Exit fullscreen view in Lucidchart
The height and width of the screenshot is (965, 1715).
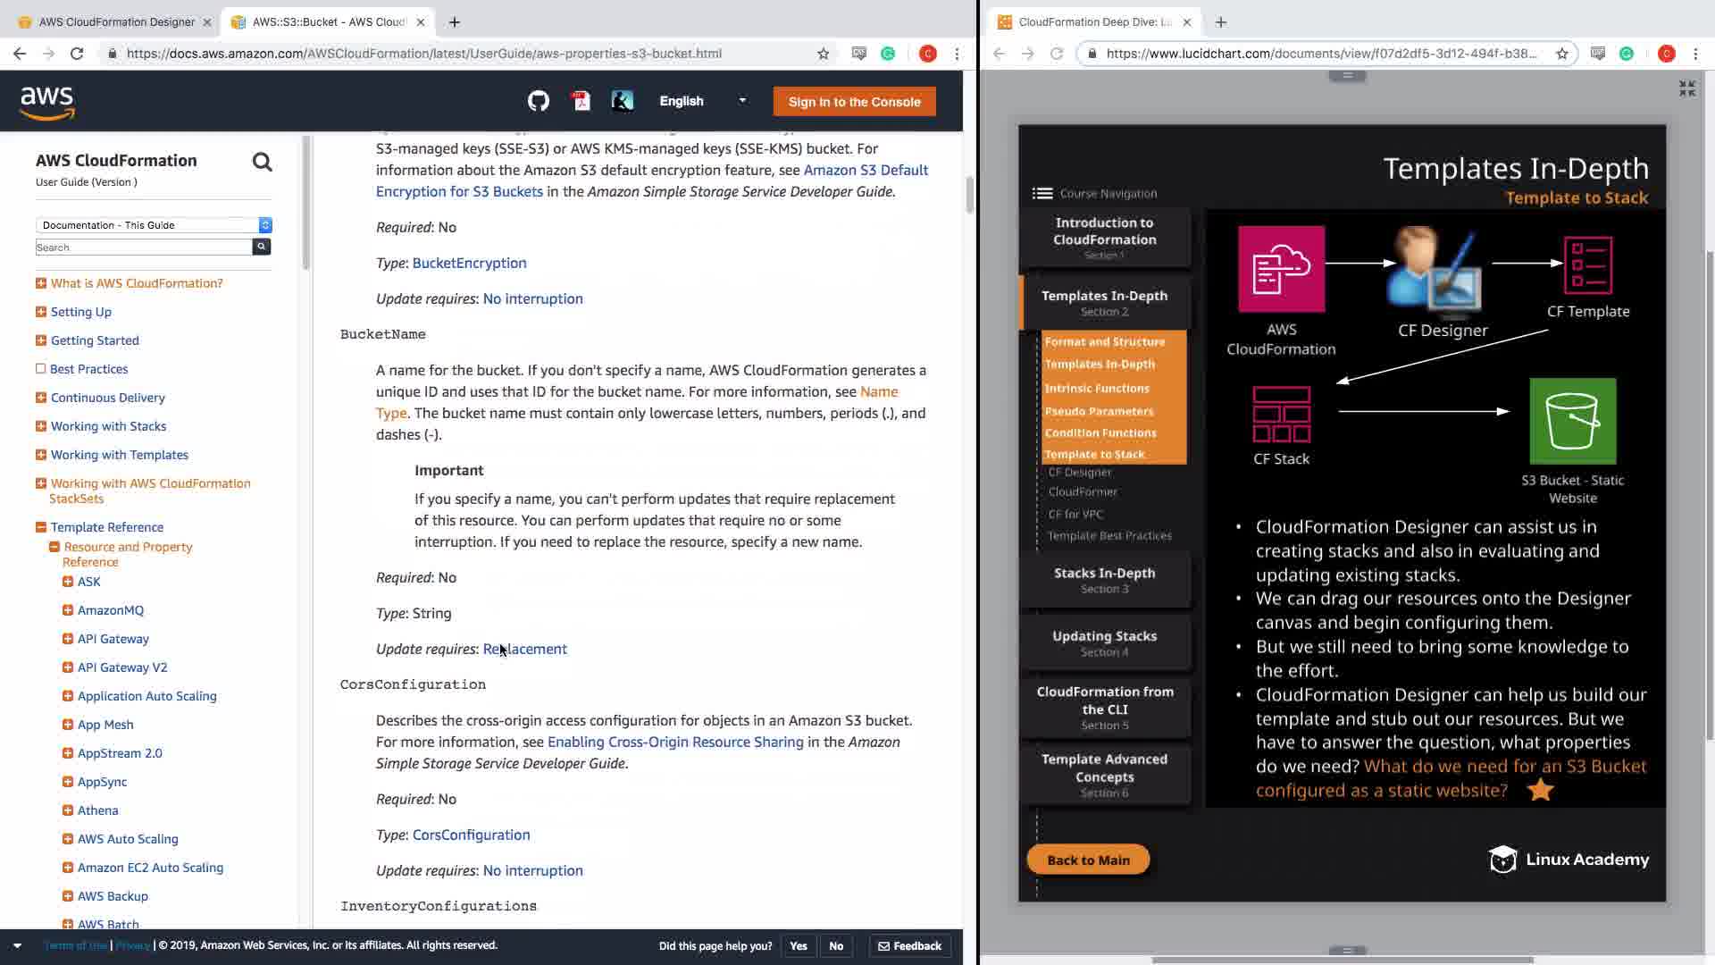1686,88
